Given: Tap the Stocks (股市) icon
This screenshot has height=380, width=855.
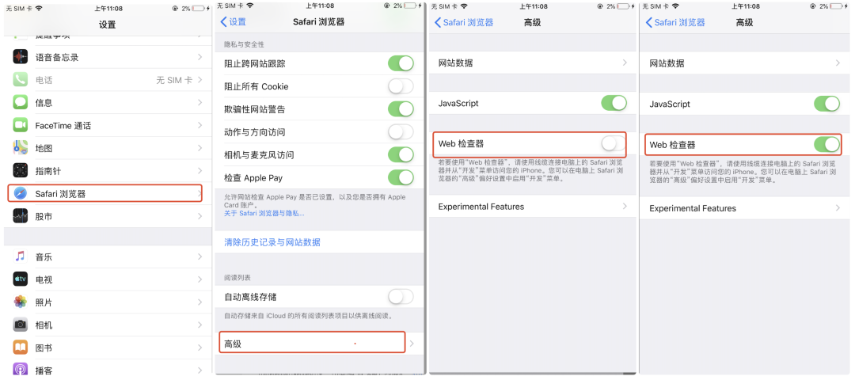Looking at the screenshot, I should pyautogui.click(x=21, y=216).
